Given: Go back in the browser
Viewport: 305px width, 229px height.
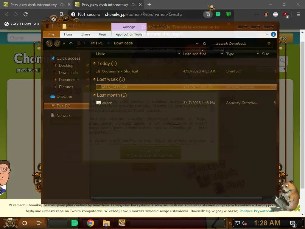Looking at the screenshot, I should (x=7, y=14).
